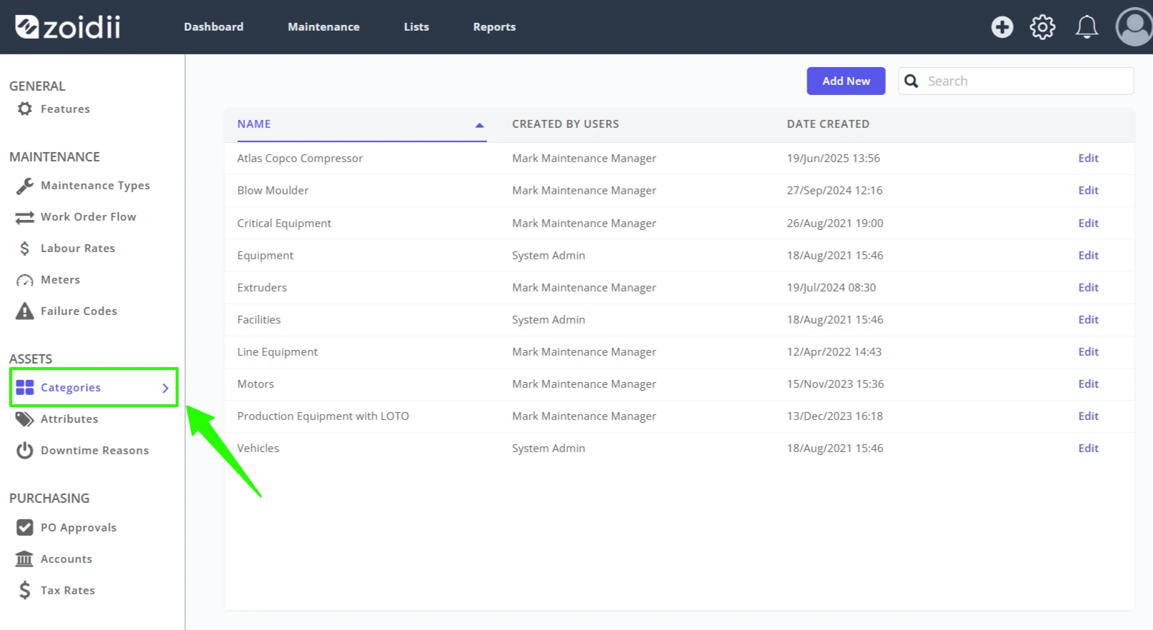
Task: Click the Downtime Reasons power icon
Action: click(x=25, y=451)
